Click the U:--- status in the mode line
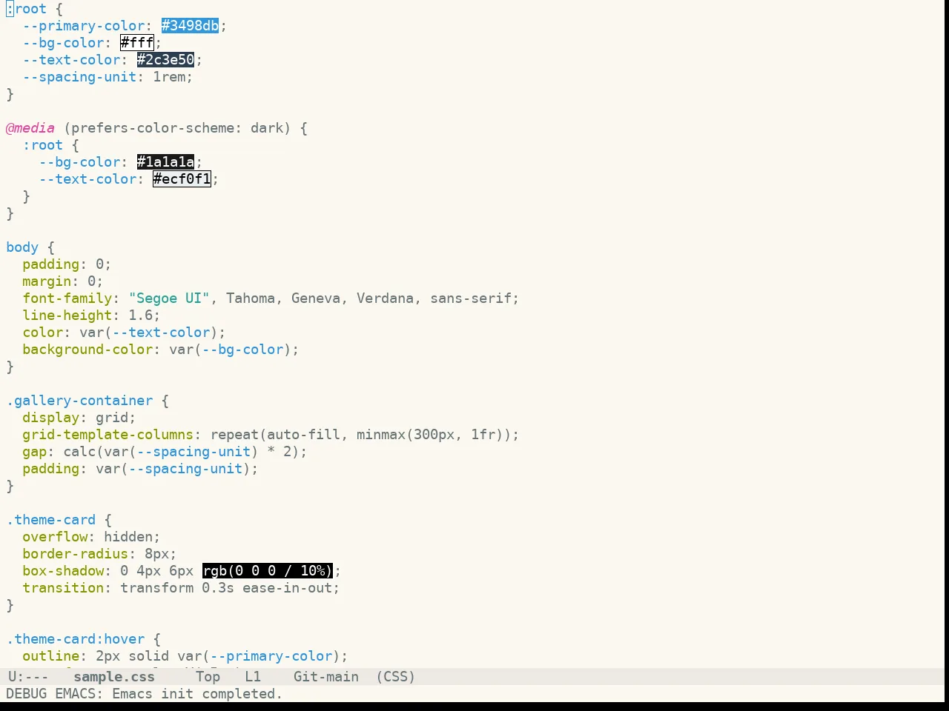Viewport: 949px width, 711px height. [x=28, y=677]
